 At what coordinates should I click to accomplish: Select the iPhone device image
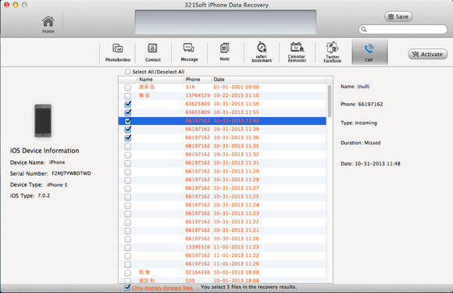(x=43, y=120)
